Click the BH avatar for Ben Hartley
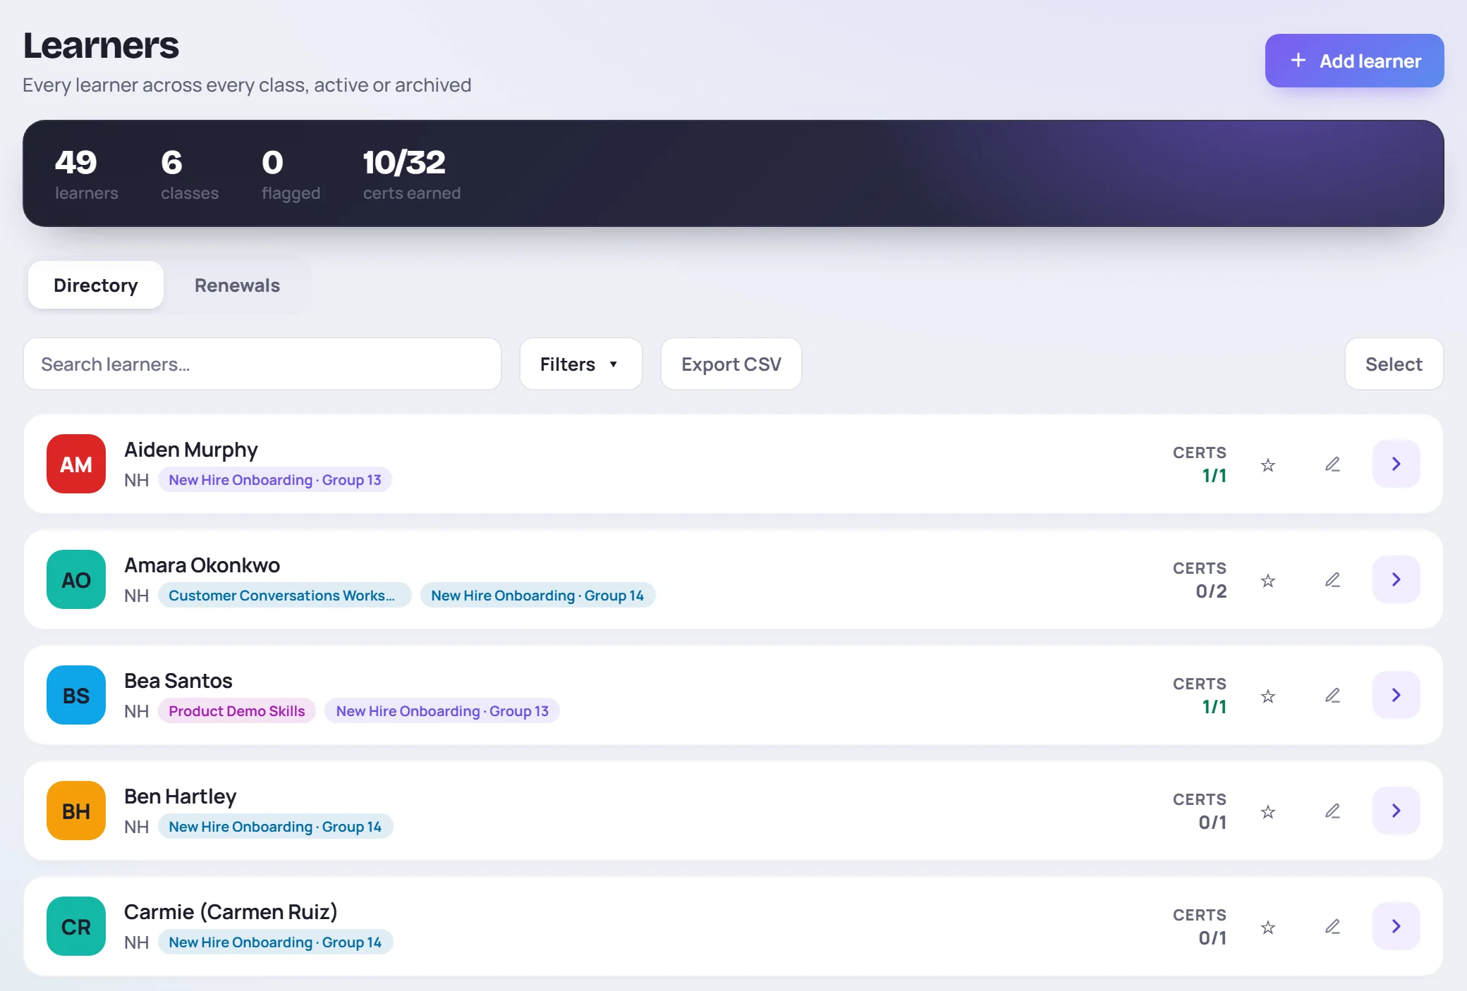This screenshot has width=1467, height=991. (76, 811)
